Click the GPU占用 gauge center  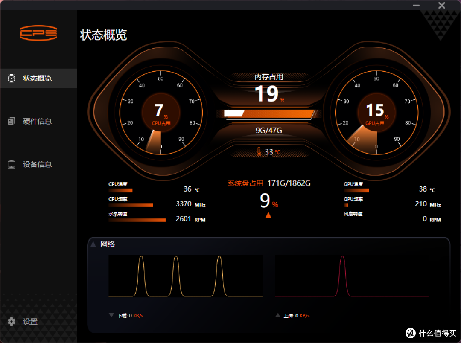click(x=376, y=113)
